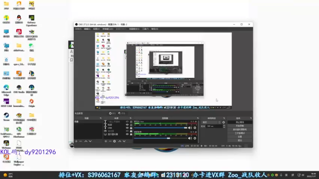
Task: Open the Recycle Bin desktop icon
Action: click(x=6, y=61)
